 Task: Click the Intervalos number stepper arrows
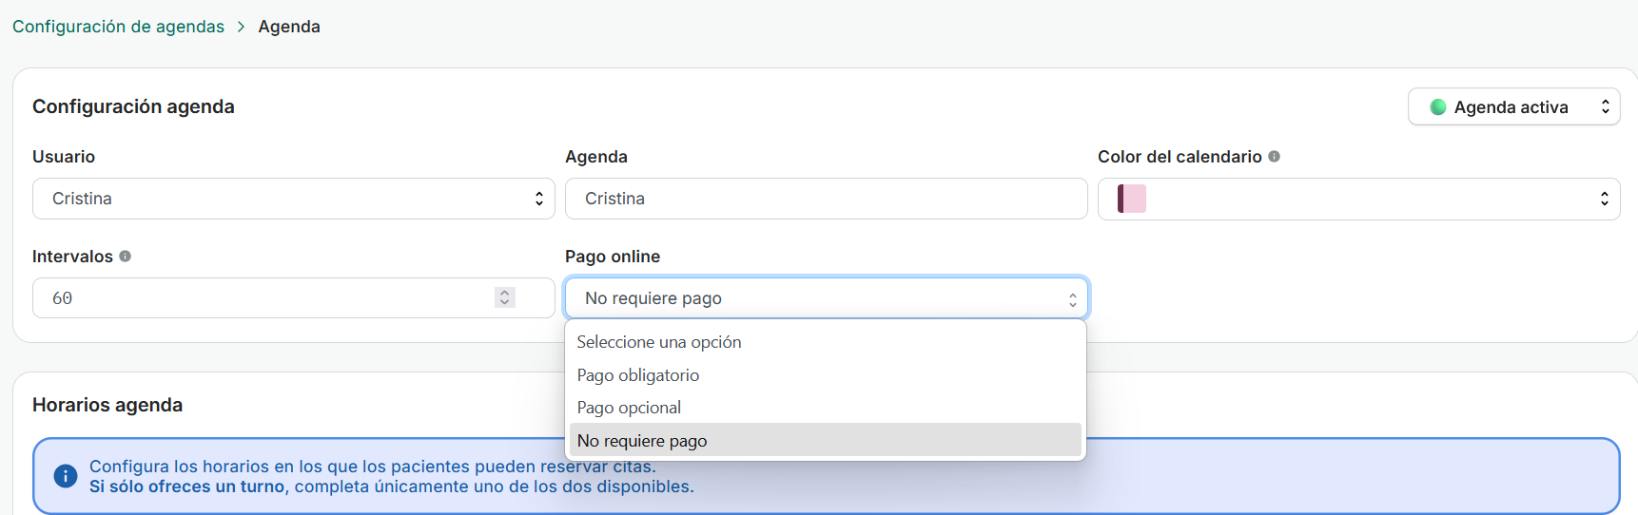coord(505,297)
